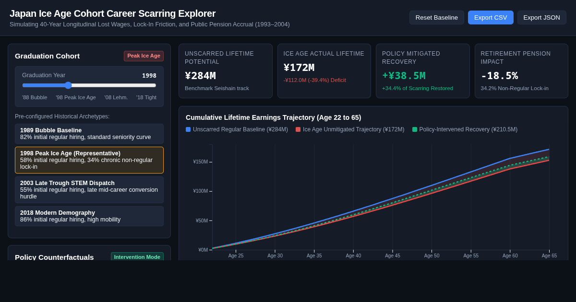Pick the 2003 Late Trough STEM Dispatch archetype
Image resolution: width=576 pixels, height=302 pixels.
pos(89,190)
